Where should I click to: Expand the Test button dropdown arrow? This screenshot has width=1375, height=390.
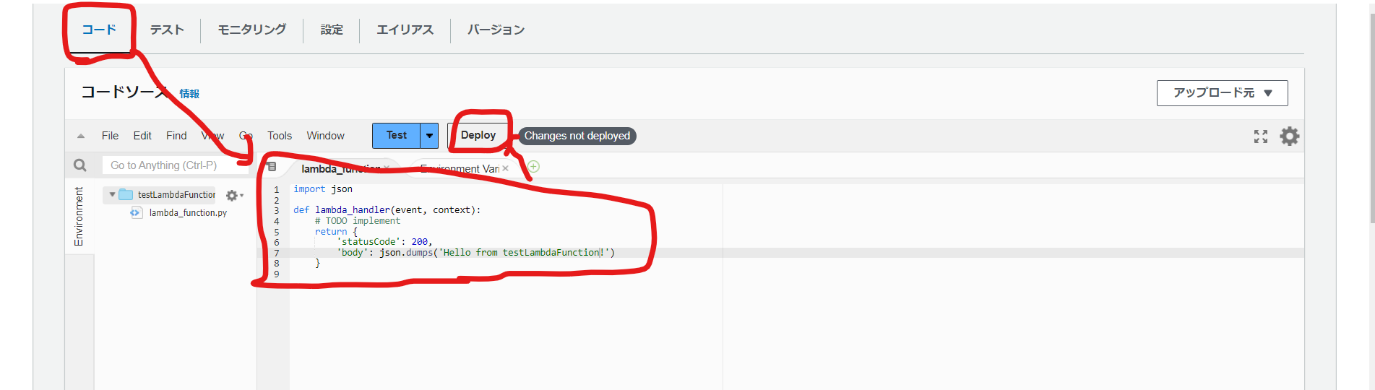pos(429,135)
